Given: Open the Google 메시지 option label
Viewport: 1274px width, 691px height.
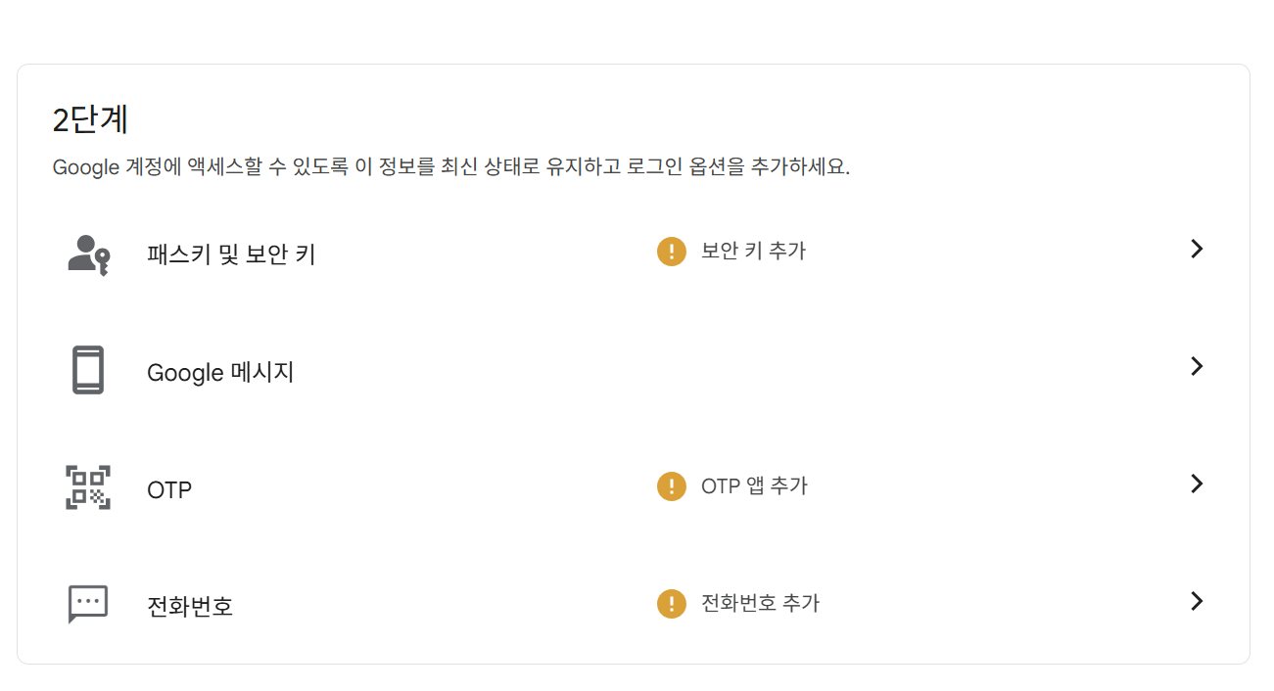Looking at the screenshot, I should (220, 373).
